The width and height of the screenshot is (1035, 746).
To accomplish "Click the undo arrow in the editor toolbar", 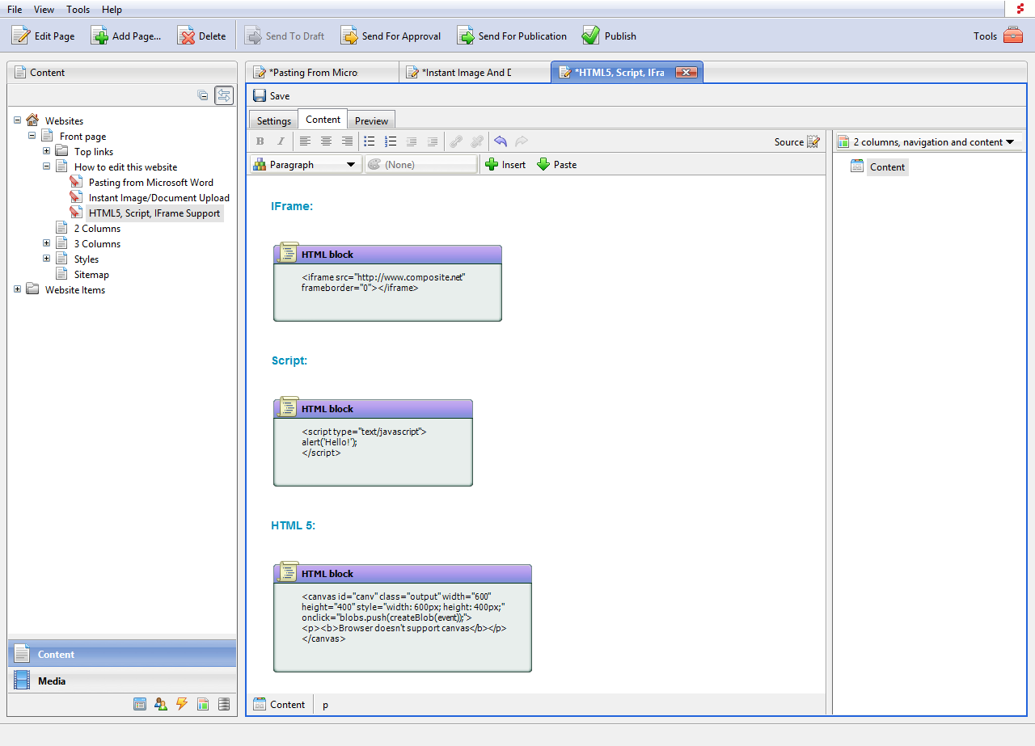I will point(501,141).
